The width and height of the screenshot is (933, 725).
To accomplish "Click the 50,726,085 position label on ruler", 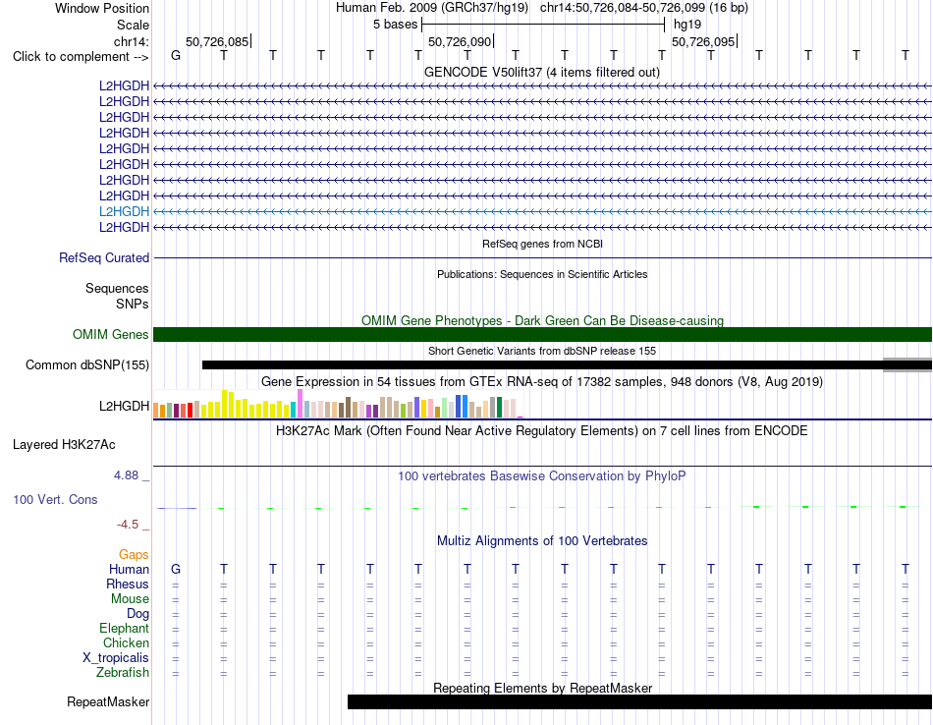I will 217,41.
